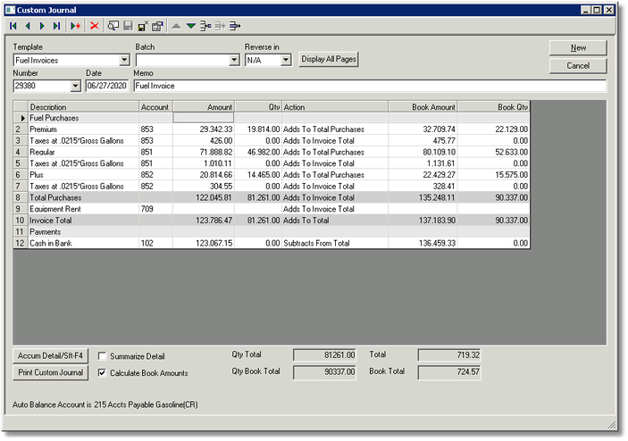This screenshot has height=441, width=628.
Task: Click row header number 5
Action: coord(20,163)
